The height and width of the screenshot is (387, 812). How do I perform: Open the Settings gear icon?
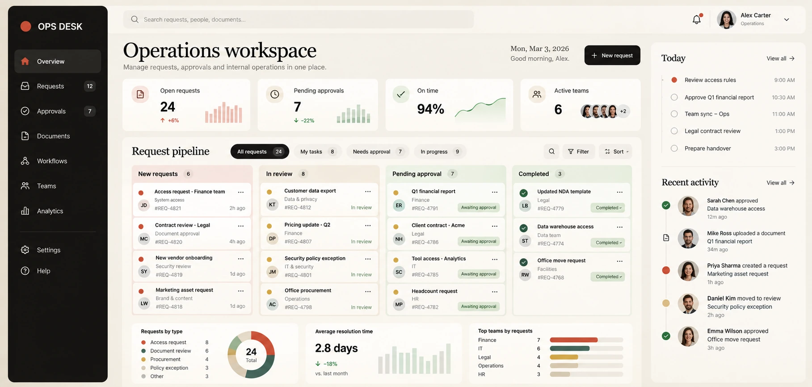(x=25, y=250)
